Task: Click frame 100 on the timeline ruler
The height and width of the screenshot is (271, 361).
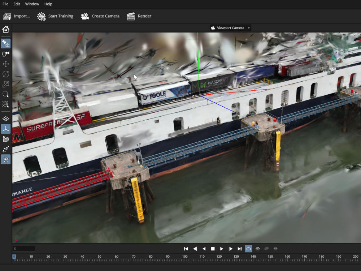Action: (x=185, y=257)
